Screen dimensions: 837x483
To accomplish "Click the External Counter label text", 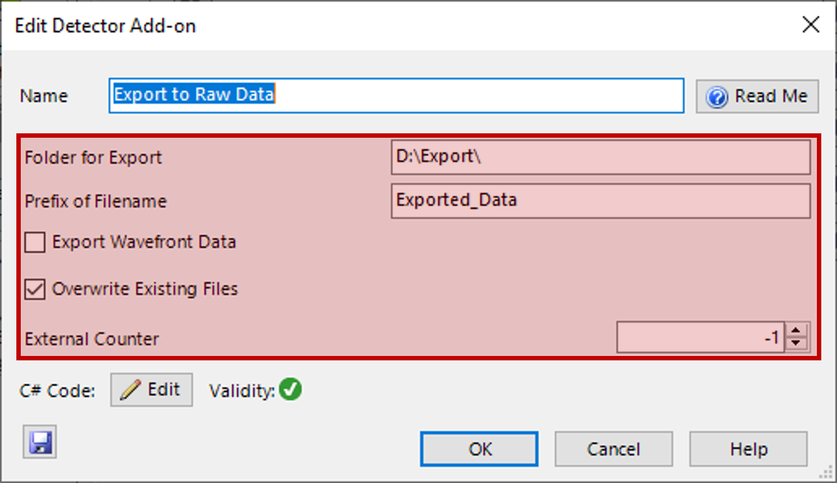I will [x=92, y=339].
